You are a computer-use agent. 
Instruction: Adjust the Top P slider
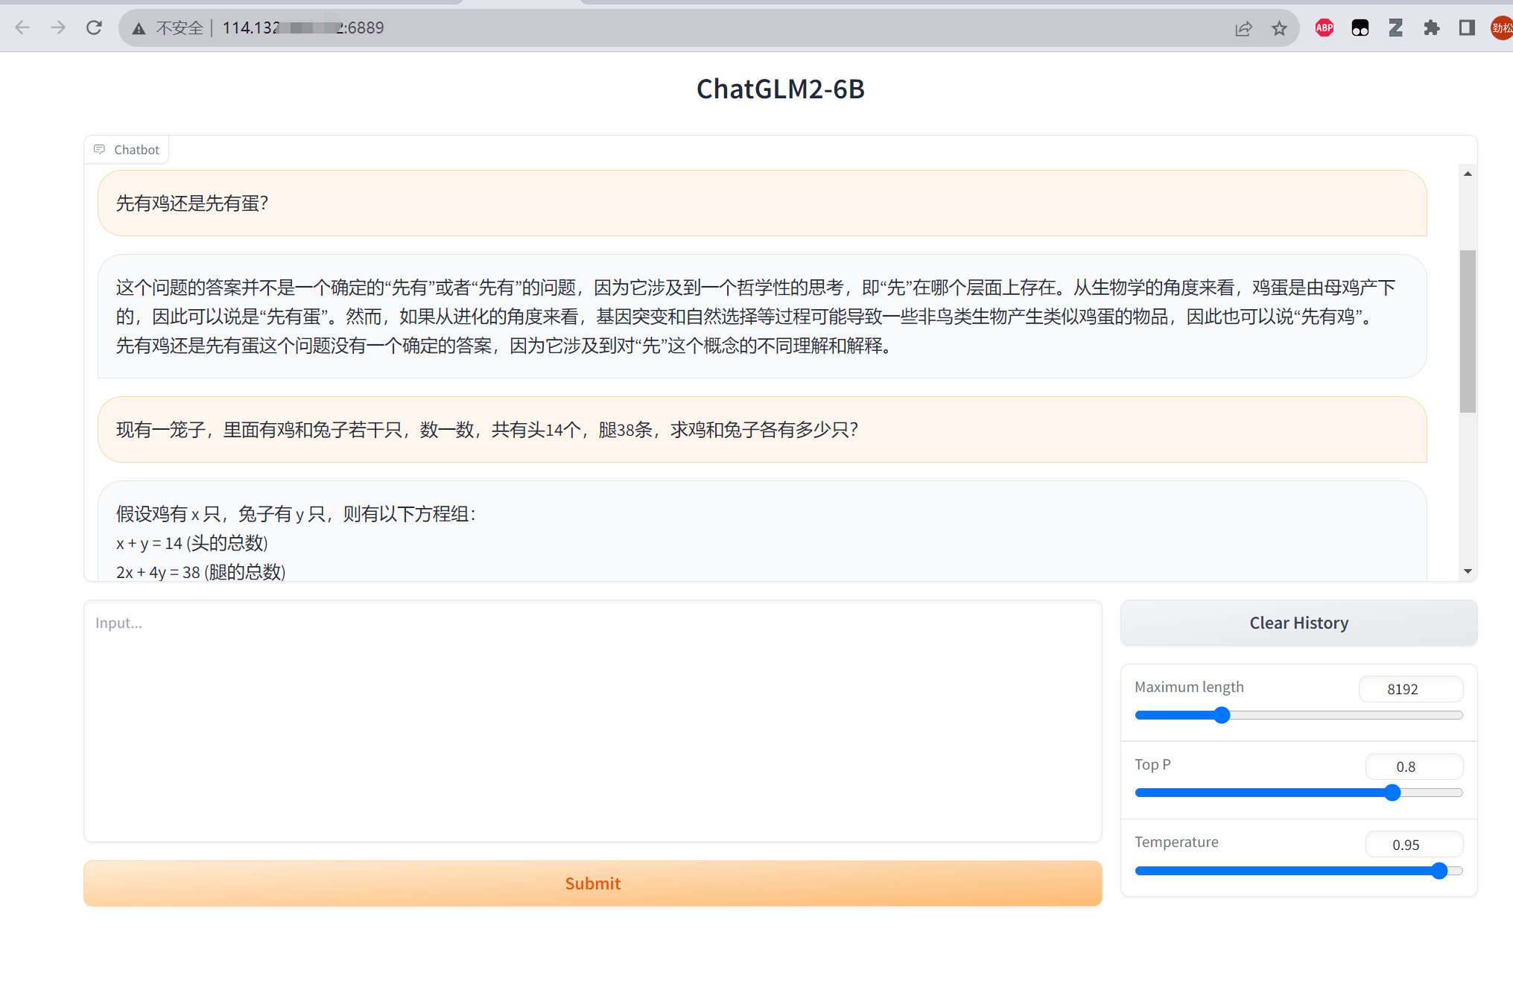point(1298,793)
